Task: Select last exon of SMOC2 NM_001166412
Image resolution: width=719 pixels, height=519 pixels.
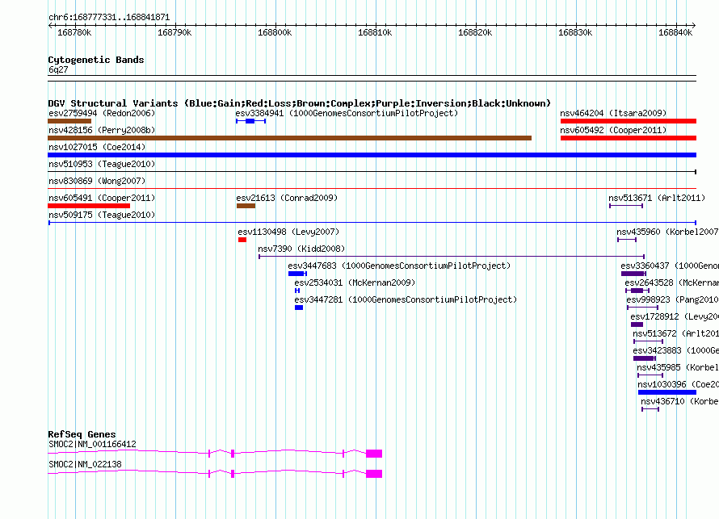Action: (x=374, y=454)
